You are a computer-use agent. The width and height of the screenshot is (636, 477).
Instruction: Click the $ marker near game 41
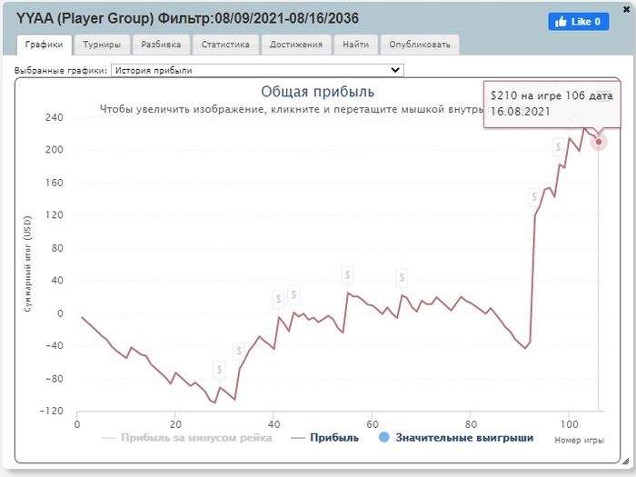coord(278,299)
